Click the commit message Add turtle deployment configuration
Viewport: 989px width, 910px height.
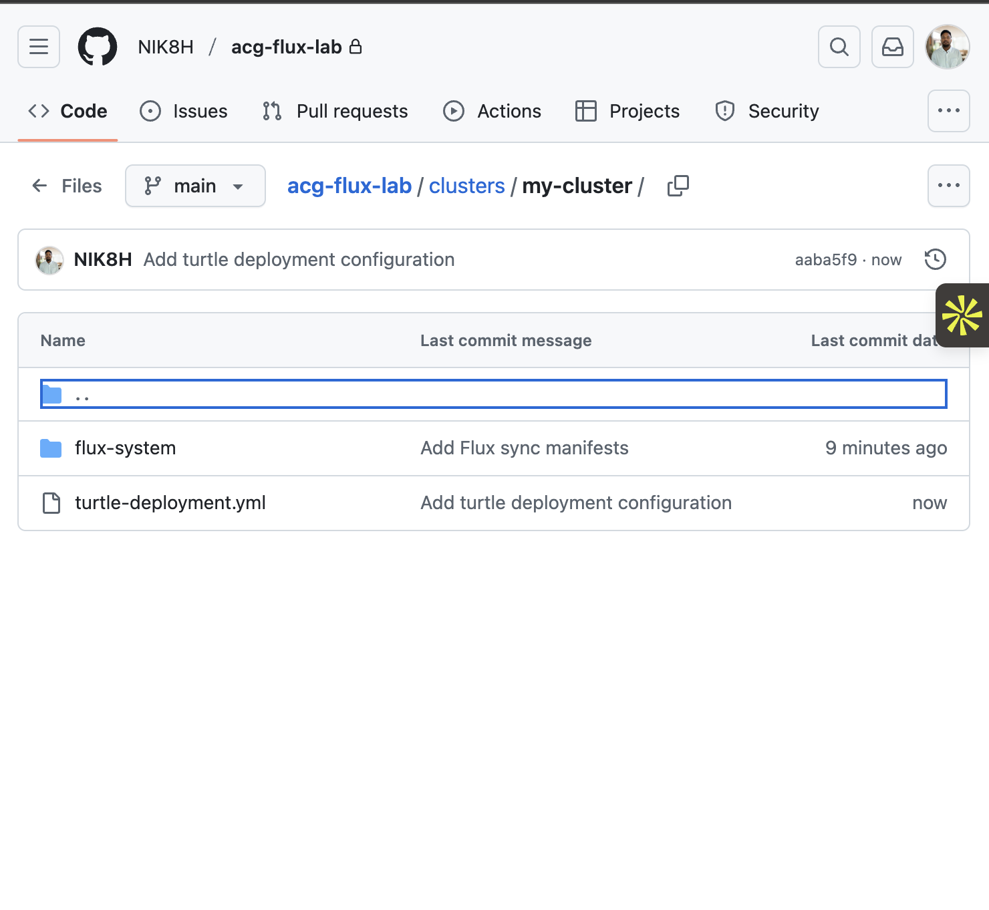(299, 260)
